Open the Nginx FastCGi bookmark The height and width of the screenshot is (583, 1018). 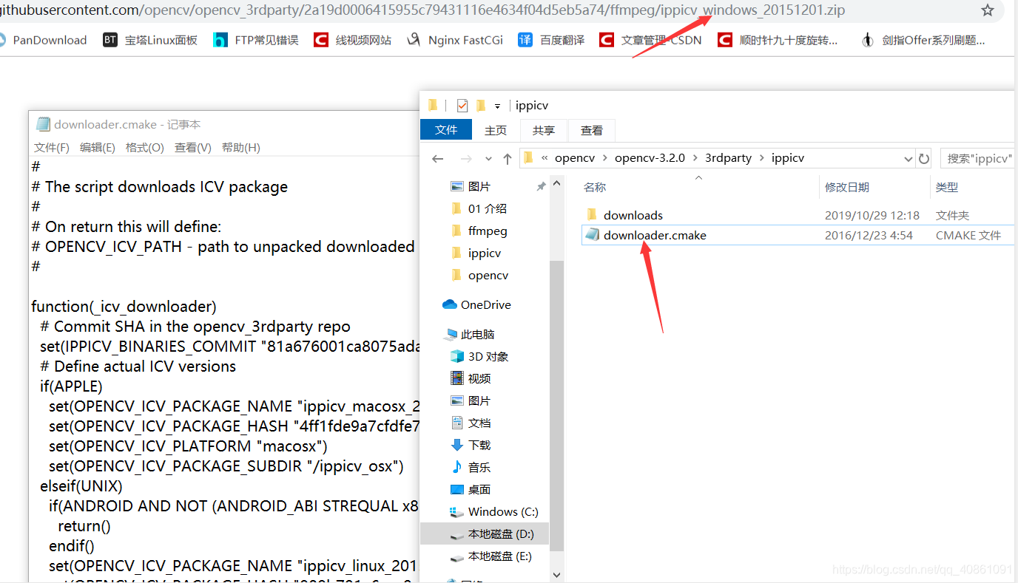tap(455, 40)
